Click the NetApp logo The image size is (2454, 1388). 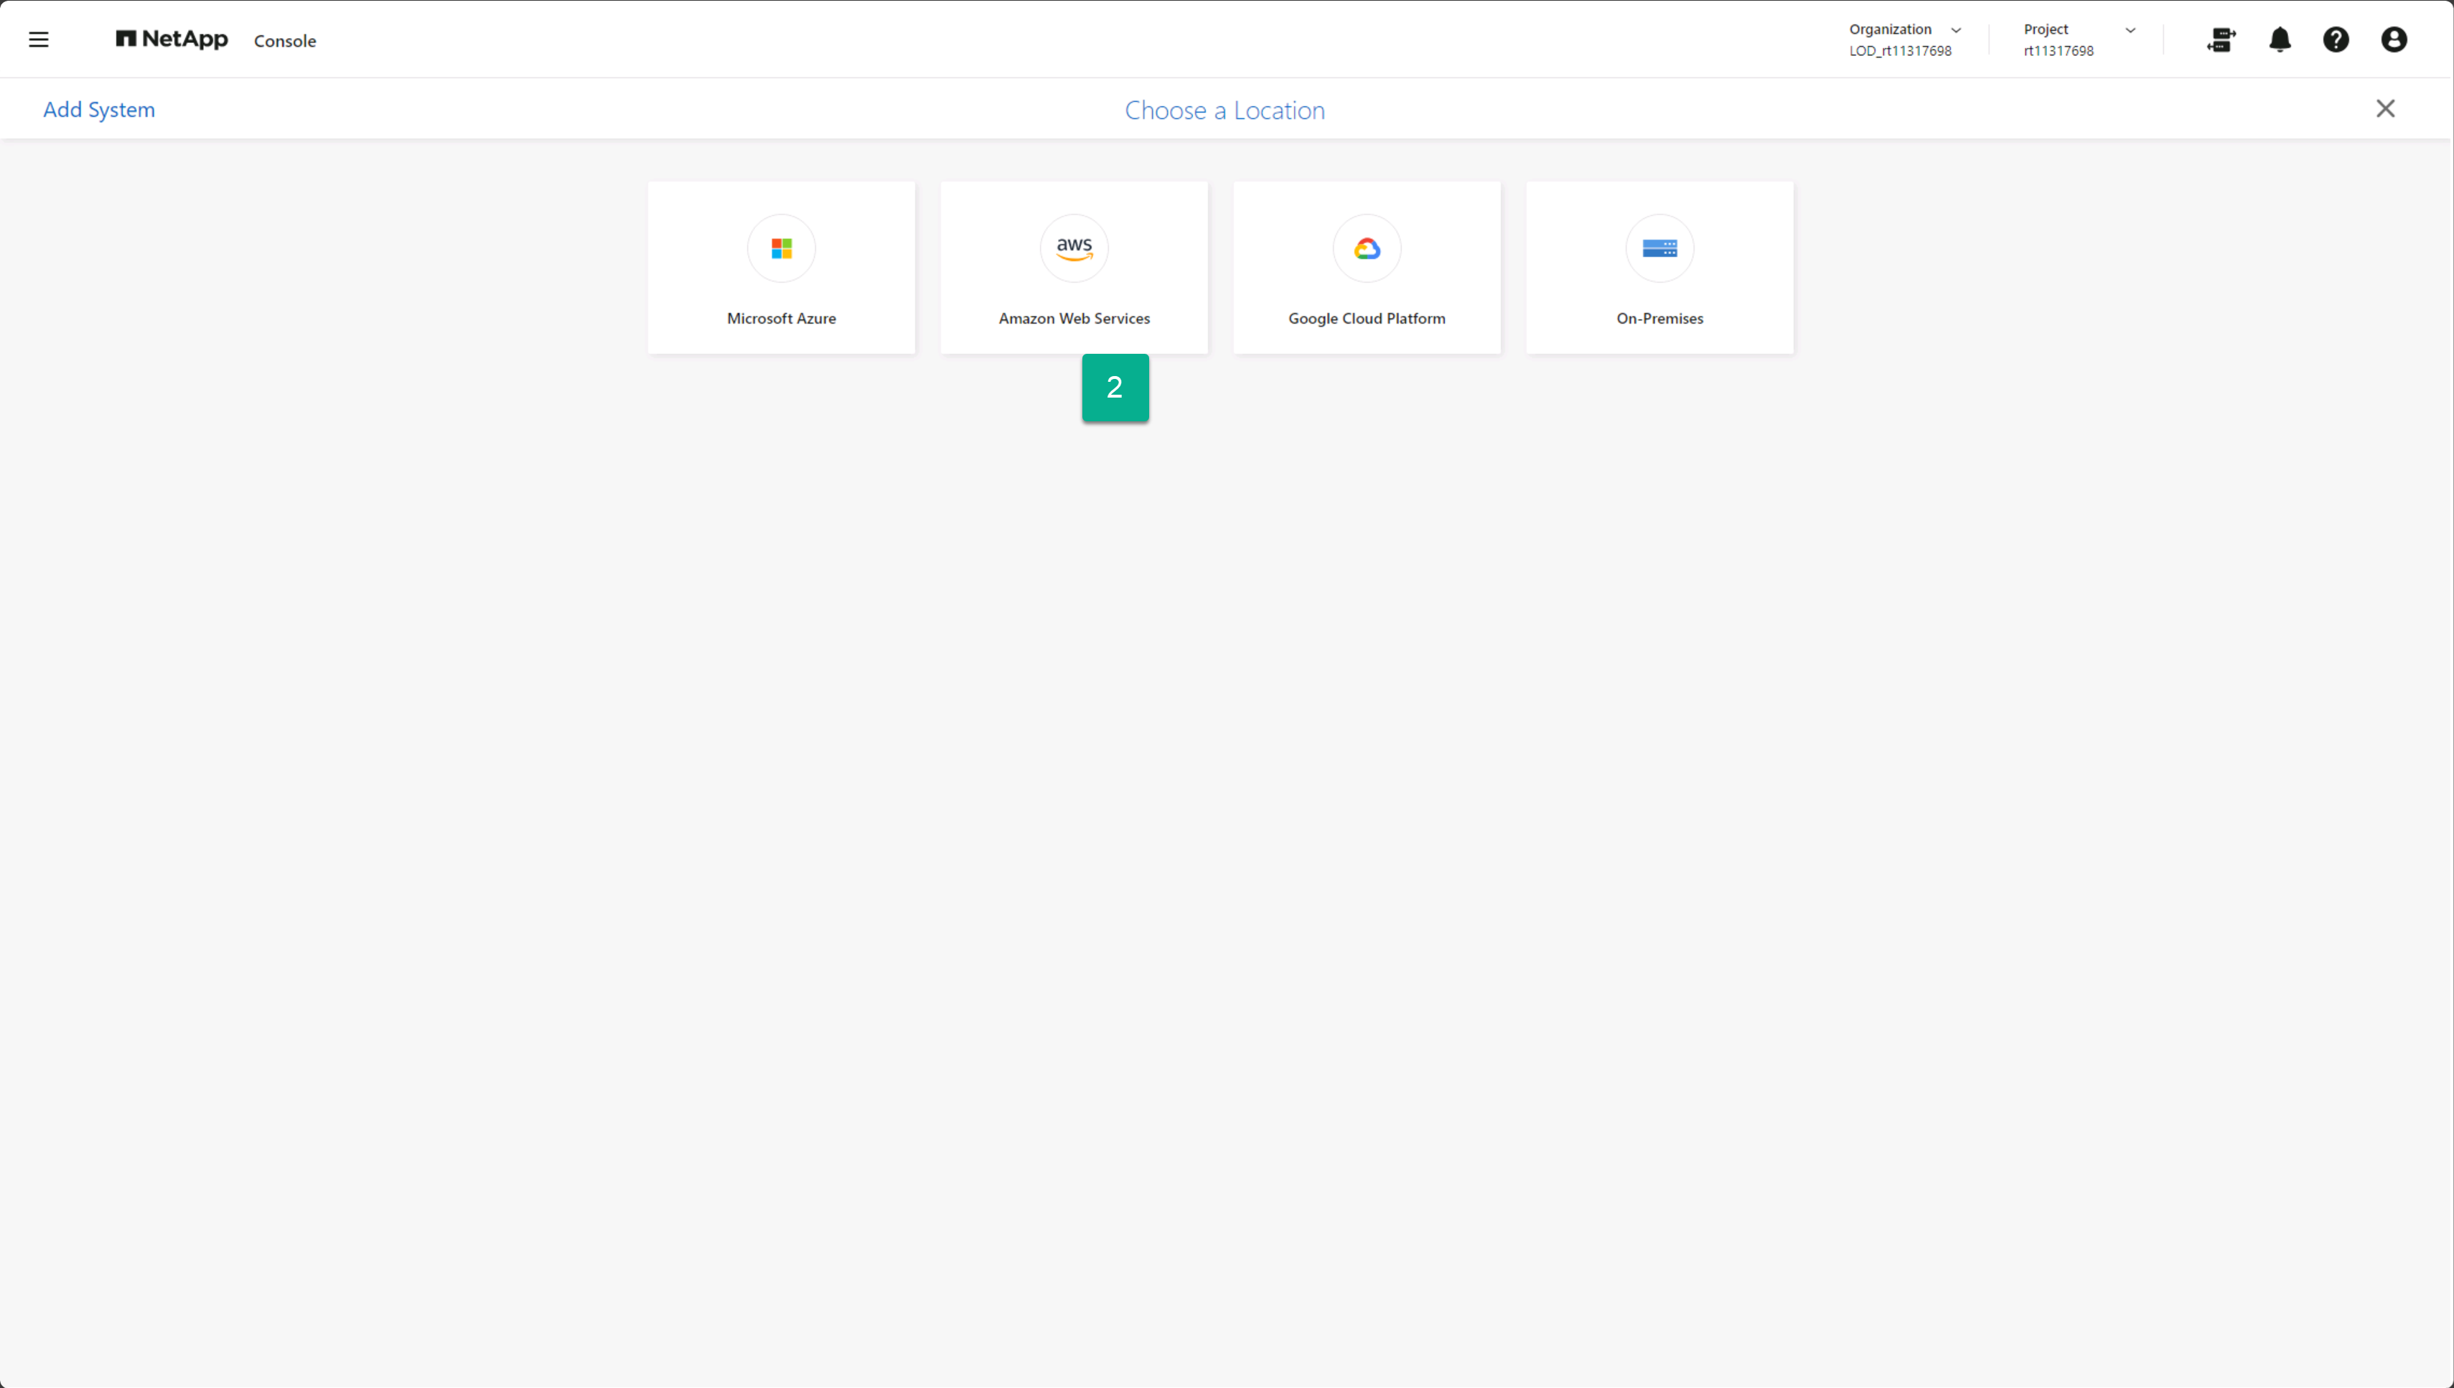172,39
